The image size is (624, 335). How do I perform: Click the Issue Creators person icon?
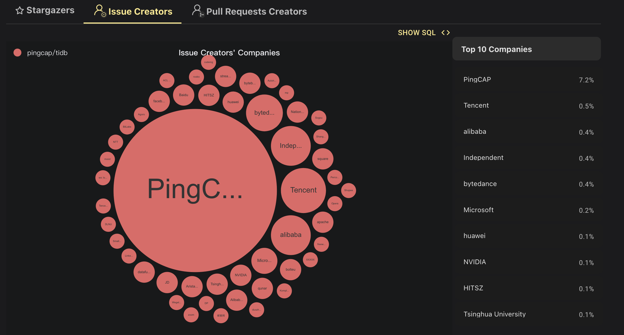point(99,11)
